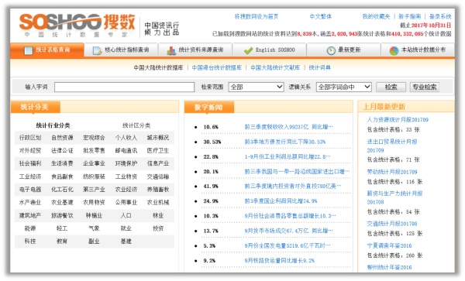Click the table icon on 统计表格查询 tab
This screenshot has height=281, width=465.
(x=29, y=50)
